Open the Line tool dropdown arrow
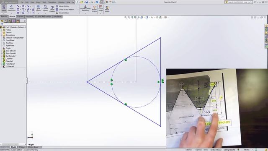Screen dimensions: 268x151 point(20,6)
